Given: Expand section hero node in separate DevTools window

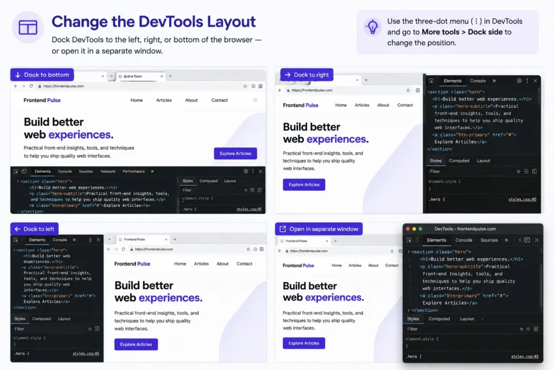Looking at the screenshot, I should (x=409, y=251).
